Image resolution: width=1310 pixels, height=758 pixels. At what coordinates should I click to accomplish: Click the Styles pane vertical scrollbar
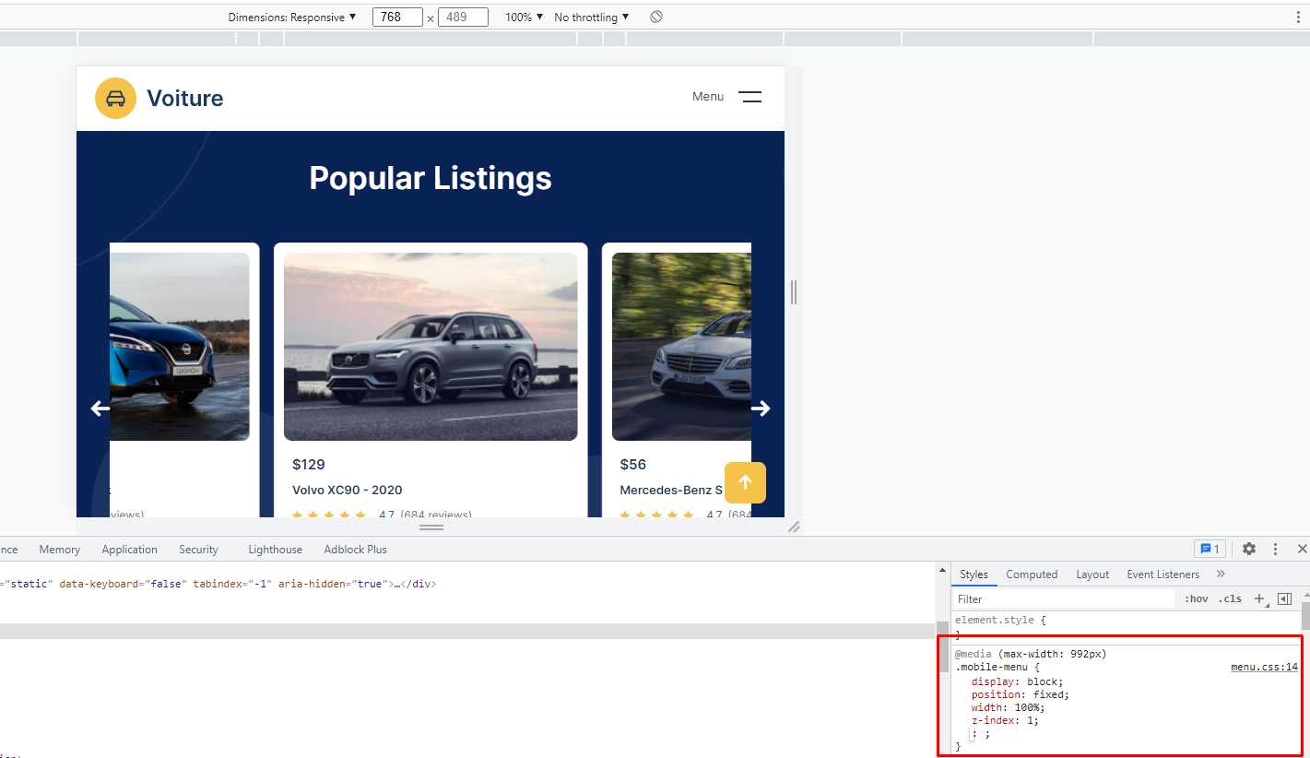(x=1305, y=616)
